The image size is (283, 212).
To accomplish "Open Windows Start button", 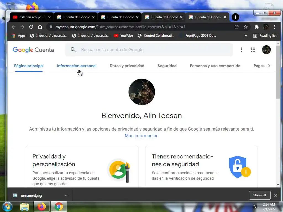I will 7,206.
